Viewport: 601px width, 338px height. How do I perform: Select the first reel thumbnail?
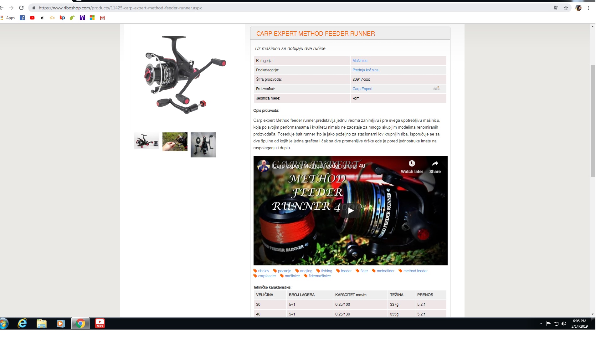coord(147,141)
